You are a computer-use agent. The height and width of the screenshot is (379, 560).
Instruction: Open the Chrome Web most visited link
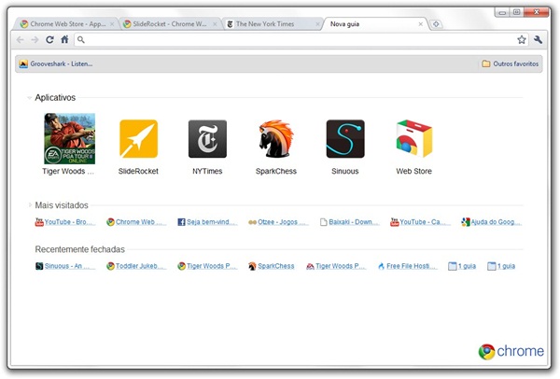click(136, 222)
